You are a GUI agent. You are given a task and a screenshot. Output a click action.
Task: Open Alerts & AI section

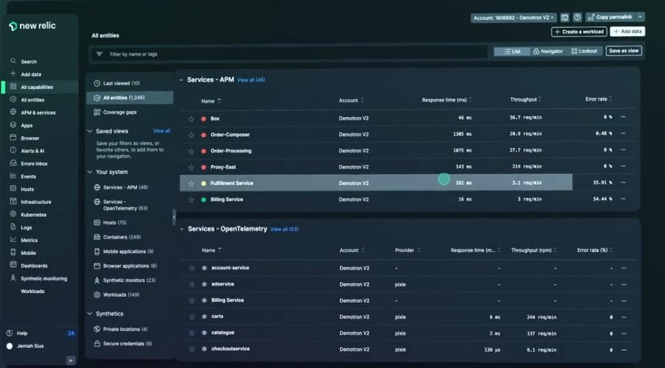pos(32,151)
